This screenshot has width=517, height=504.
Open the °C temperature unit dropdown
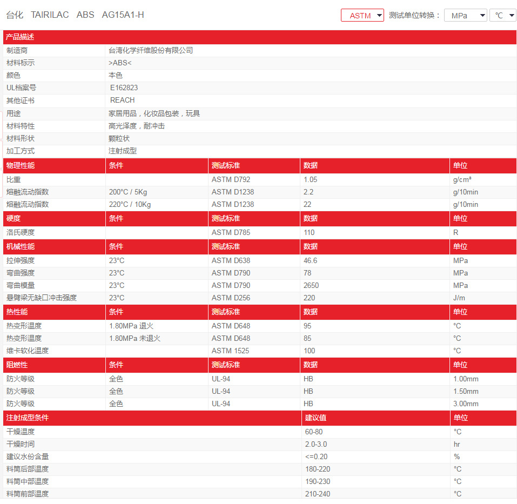pos(503,16)
